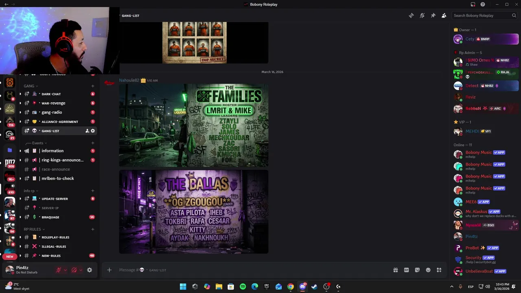Switch to gang-radio channel
The width and height of the screenshot is (521, 293).
click(x=59, y=112)
